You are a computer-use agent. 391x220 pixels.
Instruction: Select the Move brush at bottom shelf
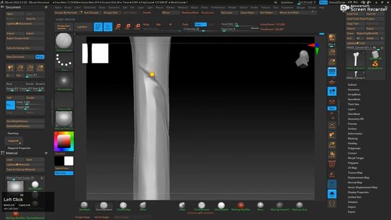[143, 207]
